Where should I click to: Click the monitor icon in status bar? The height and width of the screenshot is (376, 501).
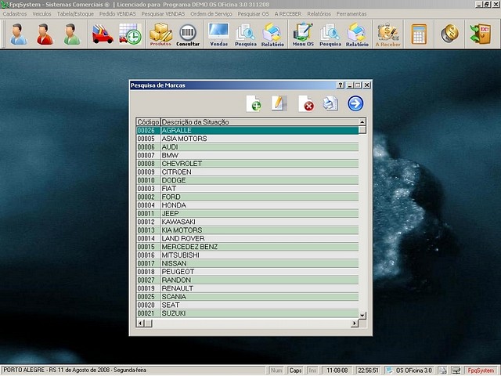[x=456, y=371]
